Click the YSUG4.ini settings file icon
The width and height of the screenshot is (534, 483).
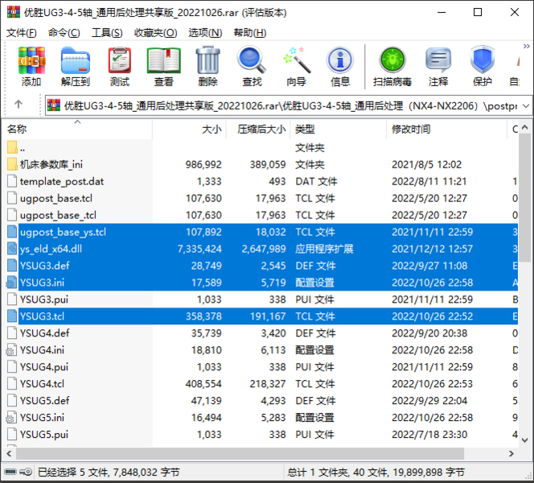point(11,349)
